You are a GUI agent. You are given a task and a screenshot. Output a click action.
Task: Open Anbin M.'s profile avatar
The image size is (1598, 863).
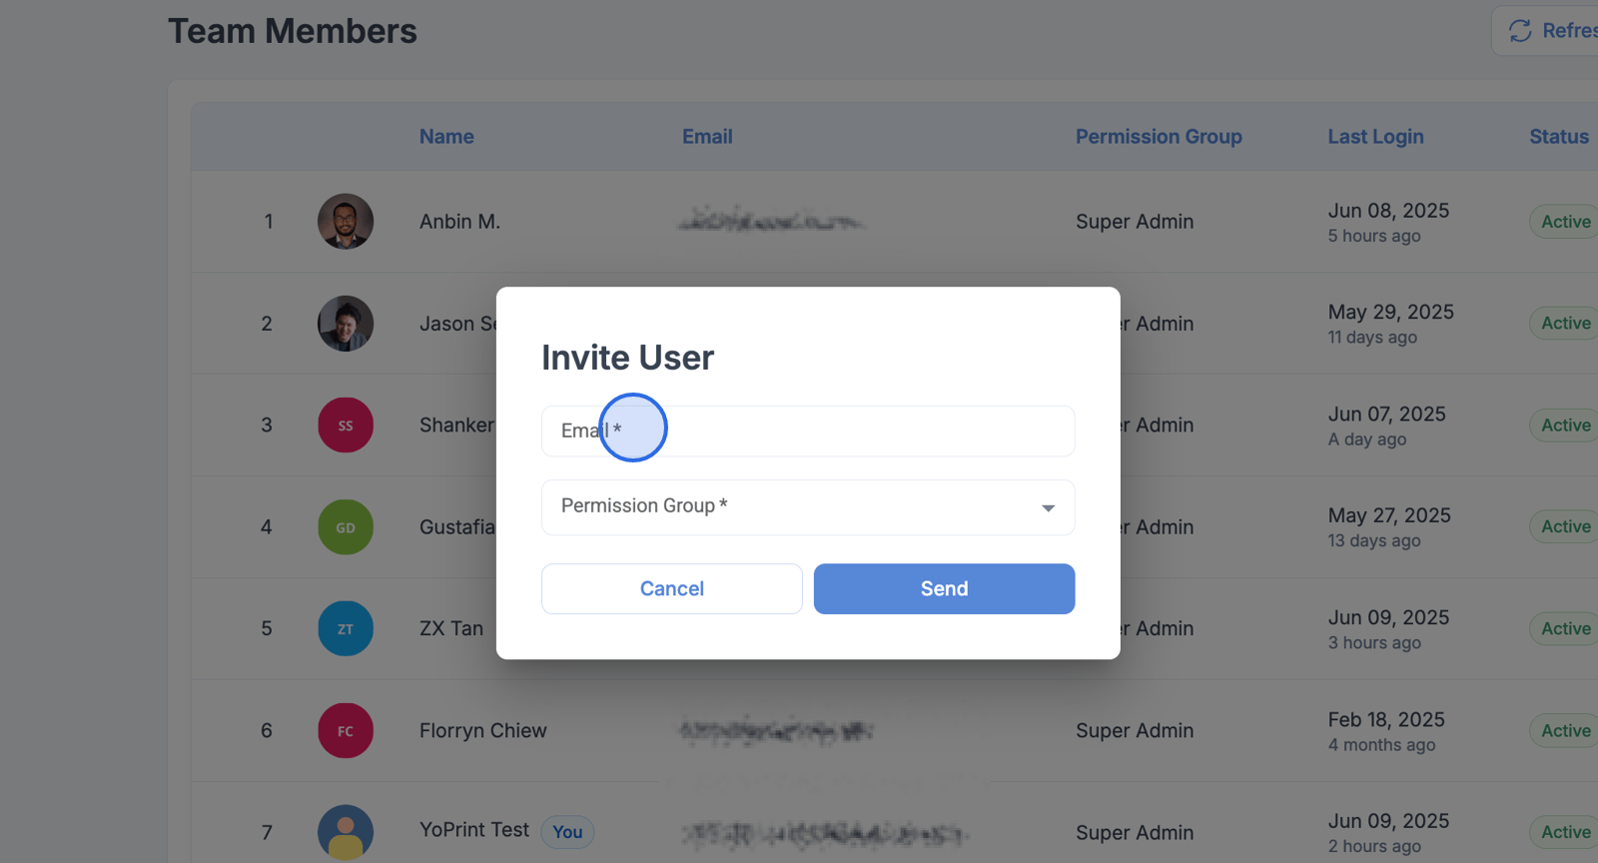click(x=346, y=222)
